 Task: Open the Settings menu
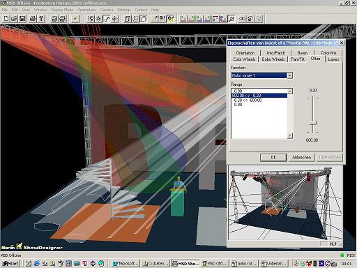point(124,10)
